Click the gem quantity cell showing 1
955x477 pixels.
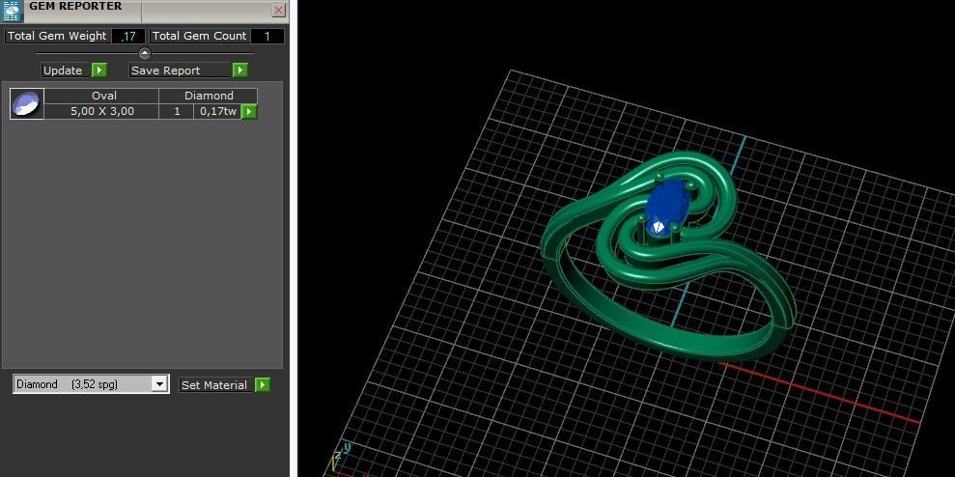(177, 111)
